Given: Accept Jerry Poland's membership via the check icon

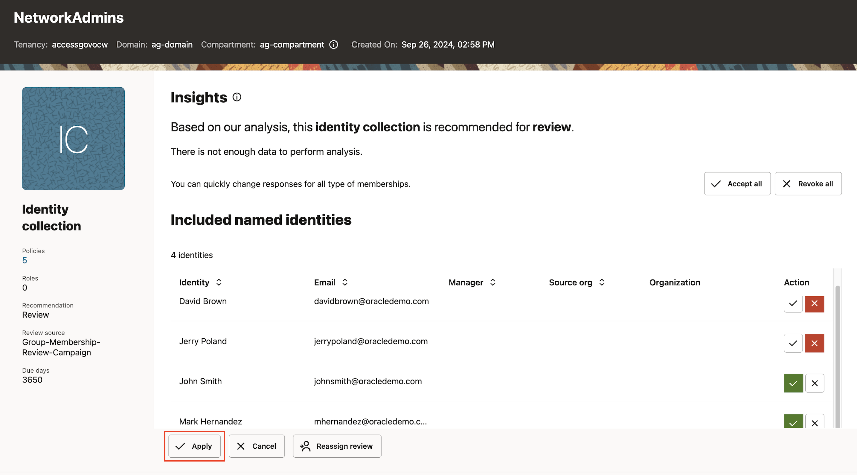Looking at the screenshot, I should [793, 343].
